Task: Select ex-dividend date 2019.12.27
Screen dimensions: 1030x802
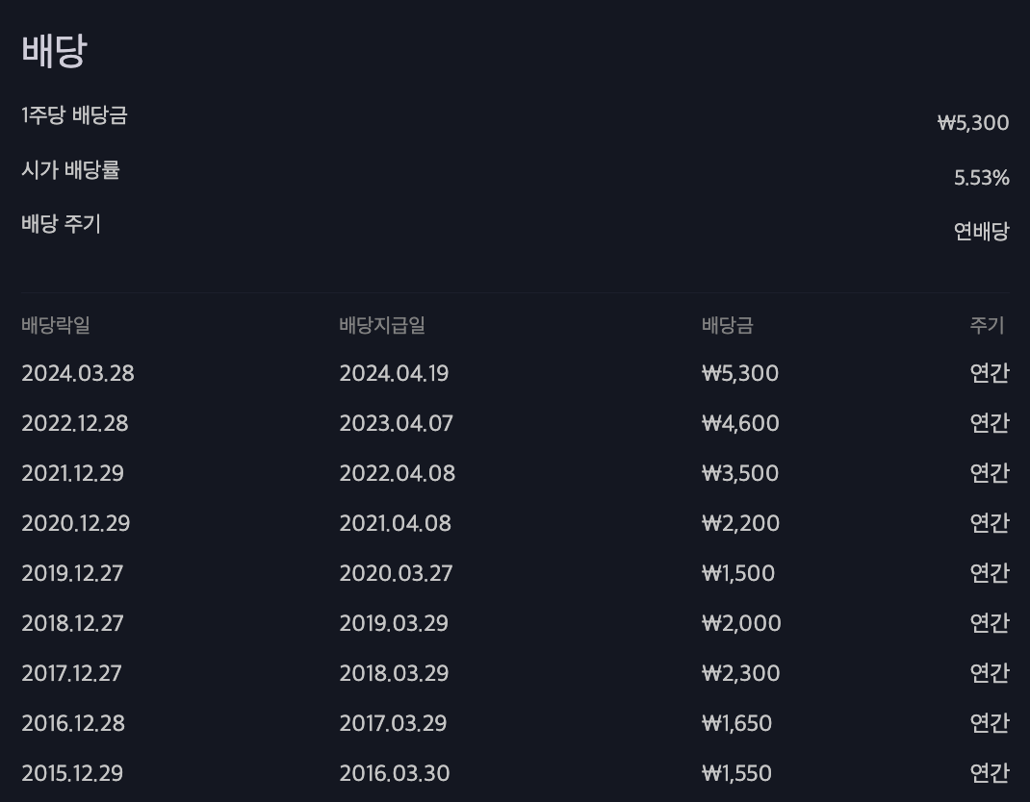Action: [72, 573]
